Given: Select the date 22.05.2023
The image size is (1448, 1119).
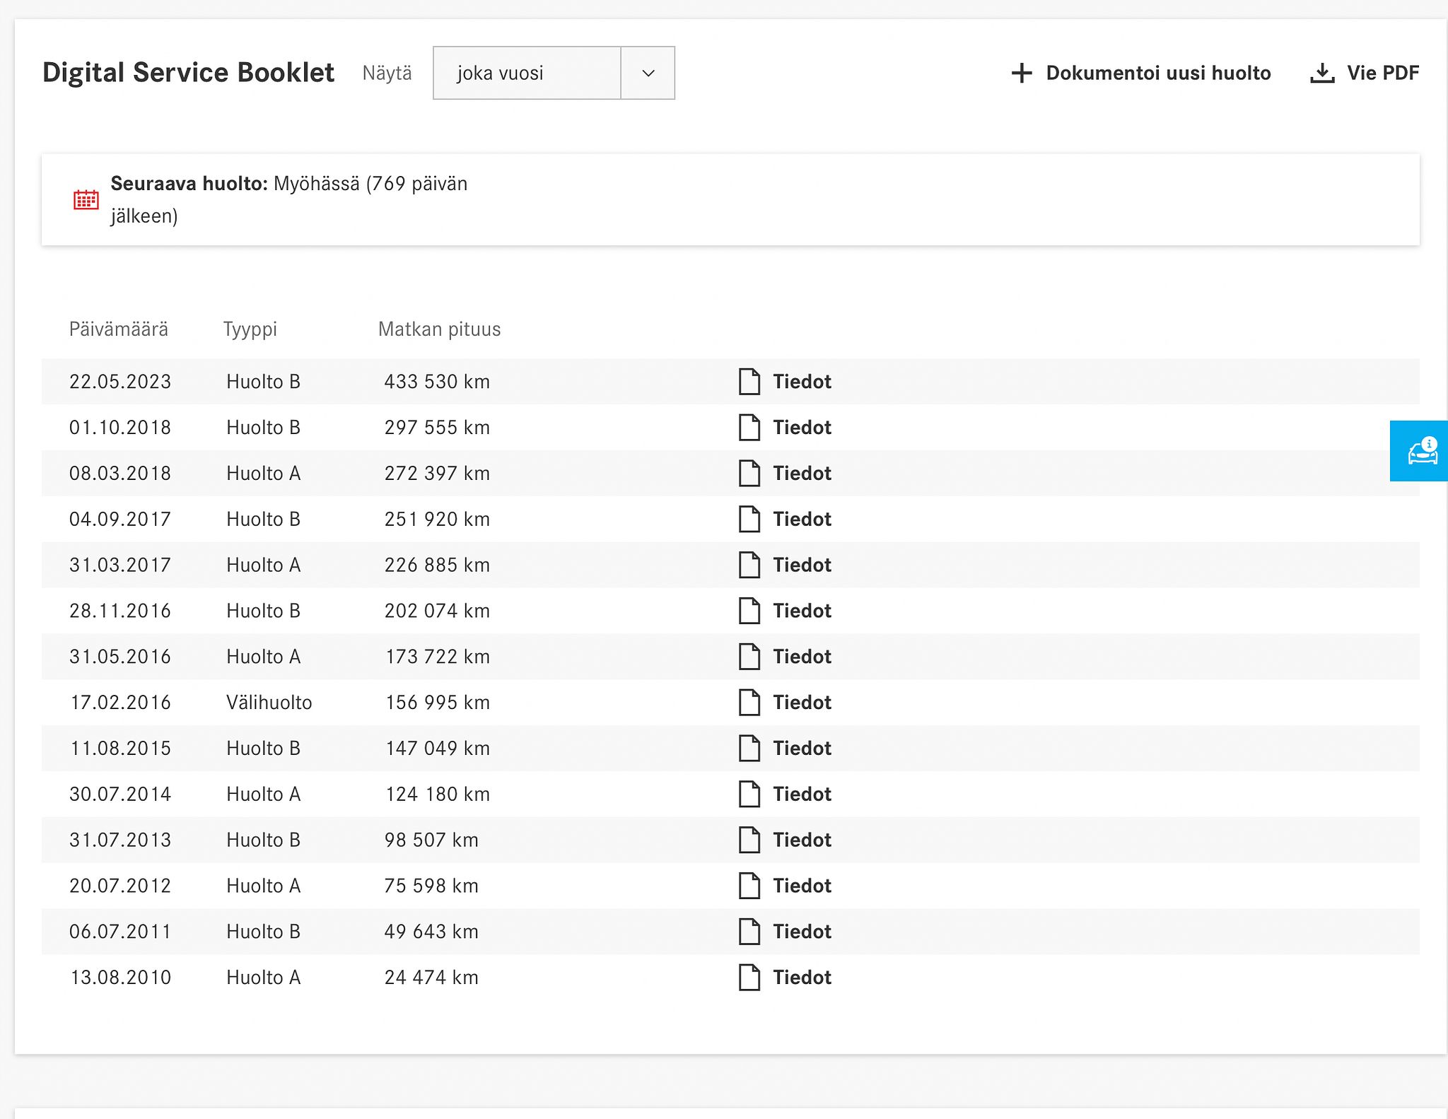Looking at the screenshot, I should tap(120, 382).
